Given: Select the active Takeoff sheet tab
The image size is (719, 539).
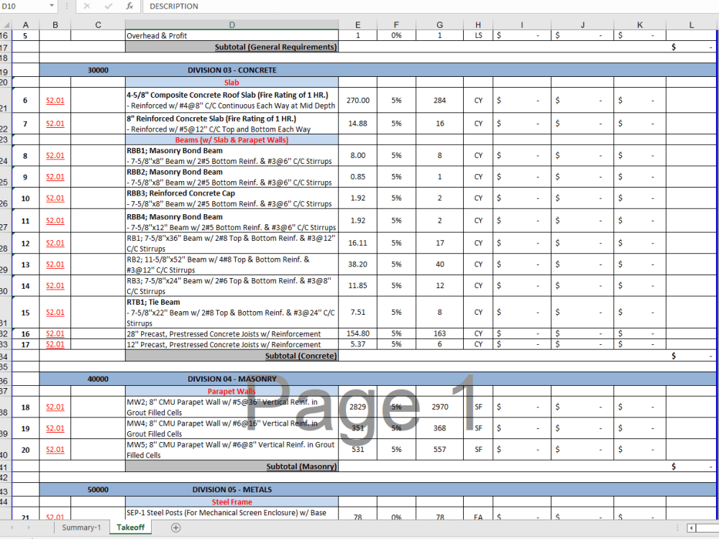Looking at the screenshot, I should tap(130, 528).
